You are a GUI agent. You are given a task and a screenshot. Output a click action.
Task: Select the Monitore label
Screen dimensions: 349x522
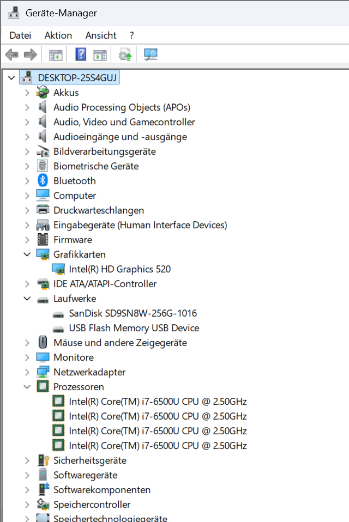point(74,357)
